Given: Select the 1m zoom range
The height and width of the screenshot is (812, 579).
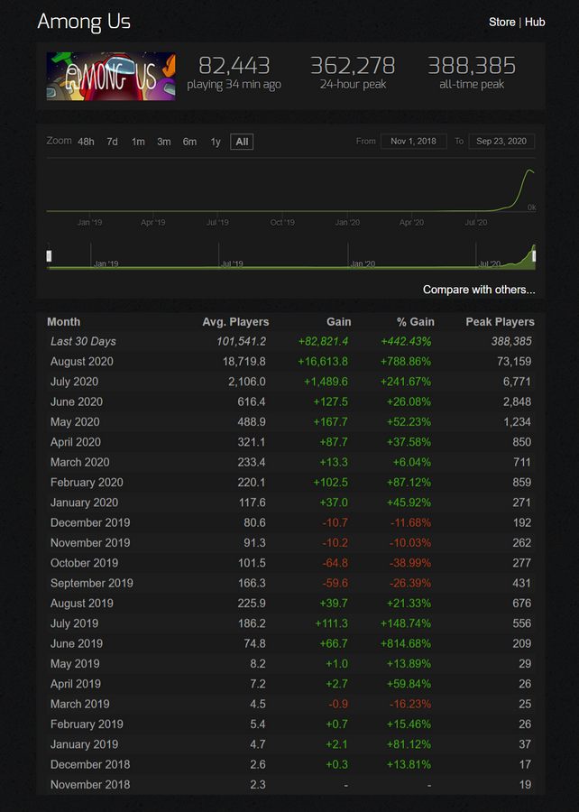Looking at the screenshot, I should 138,142.
